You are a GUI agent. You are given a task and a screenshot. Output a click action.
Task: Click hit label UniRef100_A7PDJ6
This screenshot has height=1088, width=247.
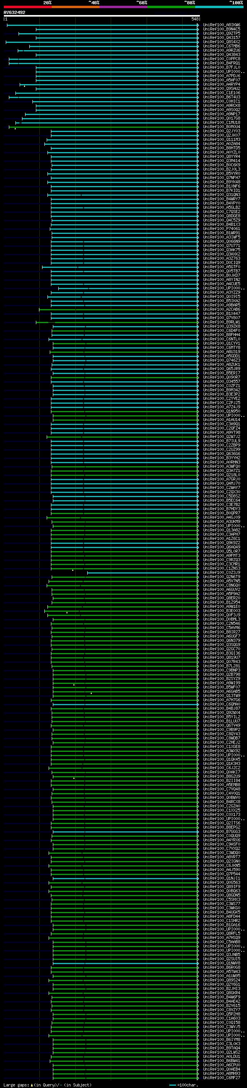tap(222, 76)
